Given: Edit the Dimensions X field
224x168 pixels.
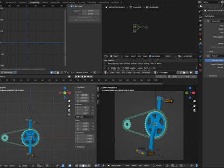Looking at the screenshot, I should pyautogui.click(x=84, y=136).
